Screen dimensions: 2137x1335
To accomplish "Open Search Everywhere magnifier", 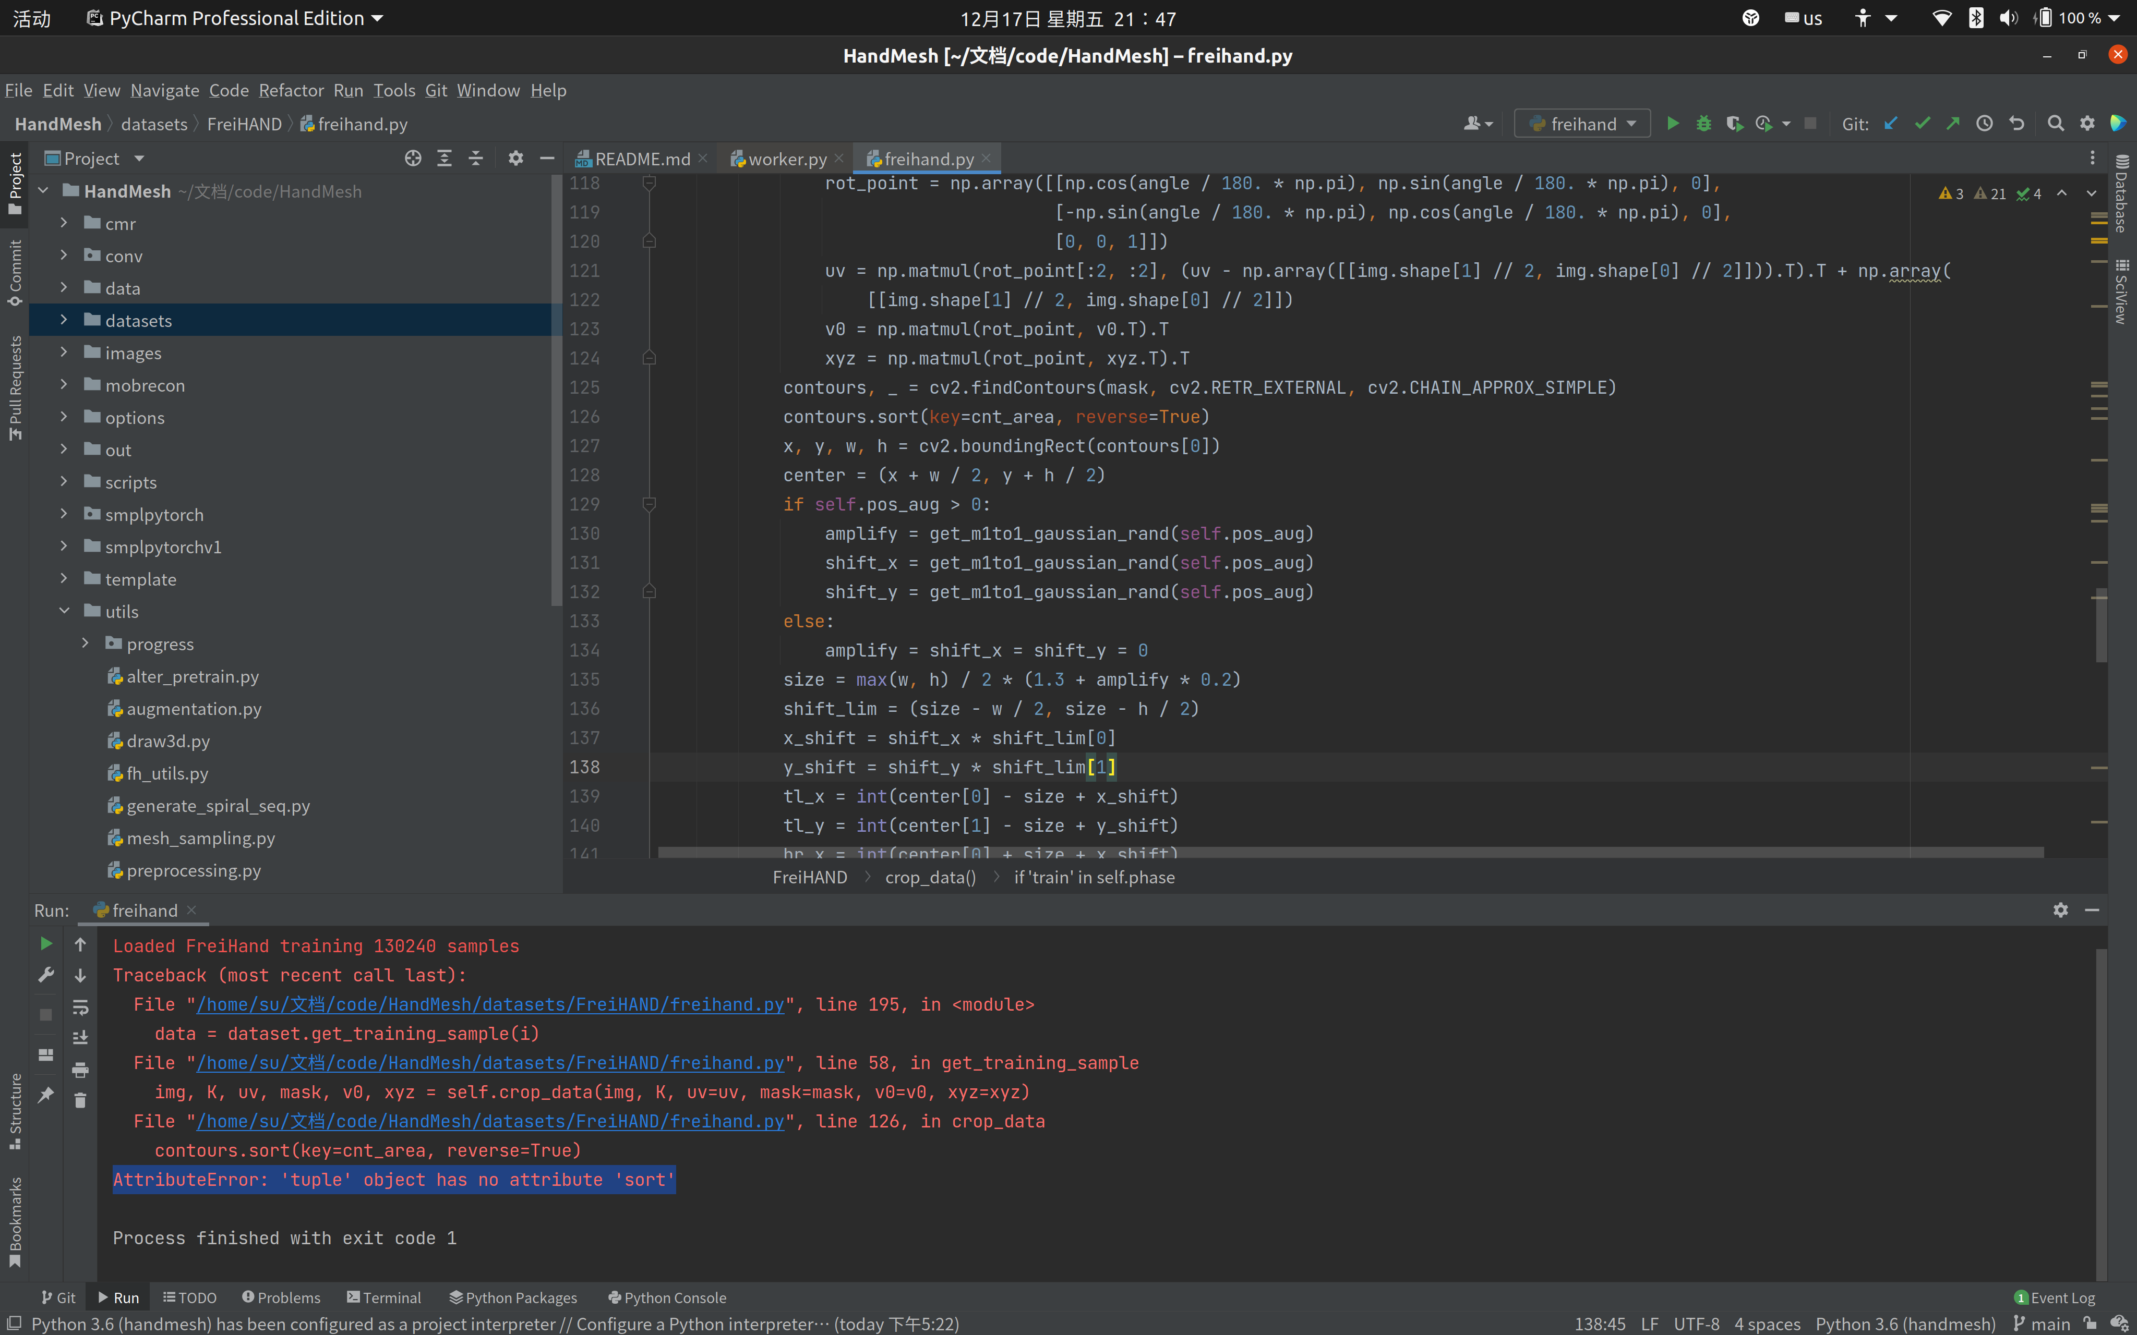I will pos(2056,124).
